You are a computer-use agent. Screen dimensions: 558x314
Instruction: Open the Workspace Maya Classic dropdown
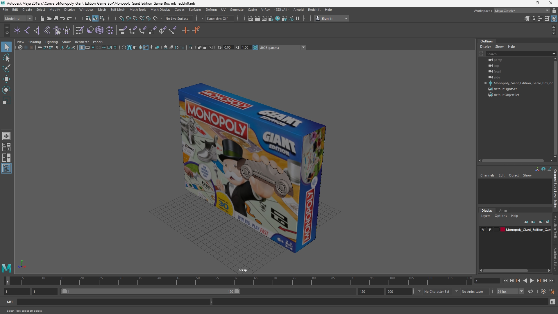pyautogui.click(x=522, y=10)
